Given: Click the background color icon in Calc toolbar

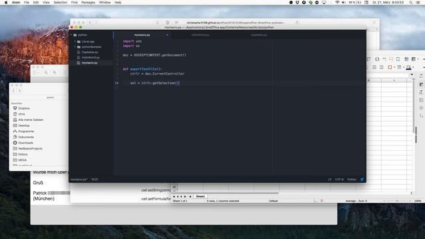Looking at the screenshot, I should pyautogui.click(x=408, y=68).
